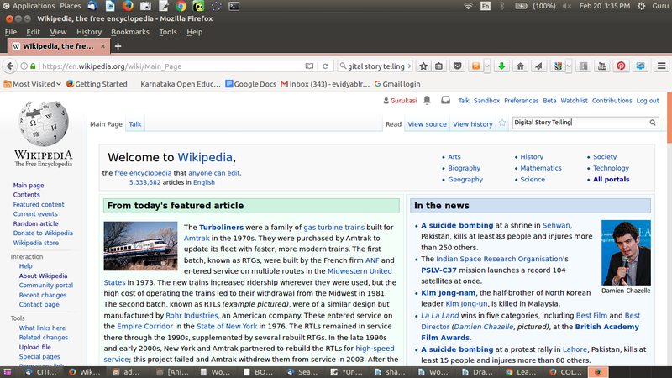Close the Wikipedia tab
Viewport: 672px width, 378px height.
102,46
